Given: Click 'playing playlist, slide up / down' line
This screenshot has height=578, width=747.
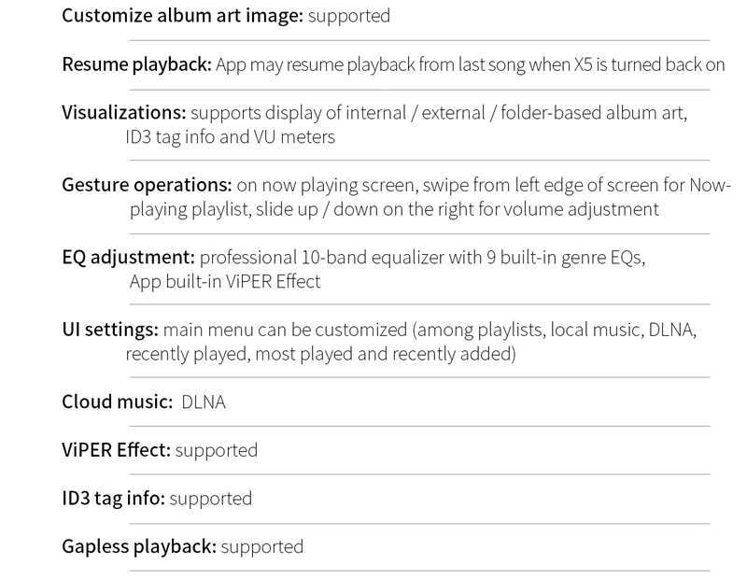Looking at the screenshot, I should pos(394,209).
